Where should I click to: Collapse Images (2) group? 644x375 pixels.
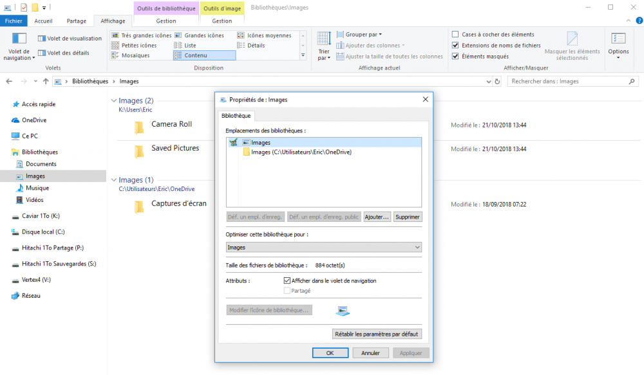click(x=114, y=100)
